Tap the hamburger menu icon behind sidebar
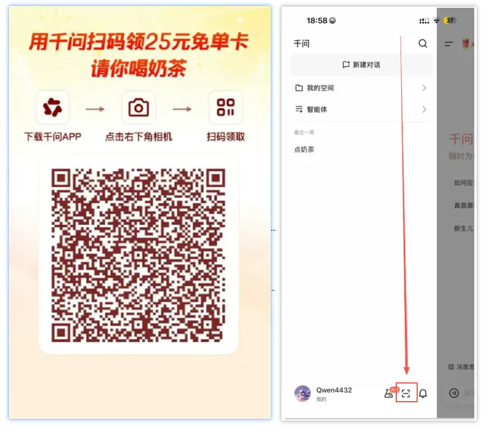488x432 pixels. (449, 44)
